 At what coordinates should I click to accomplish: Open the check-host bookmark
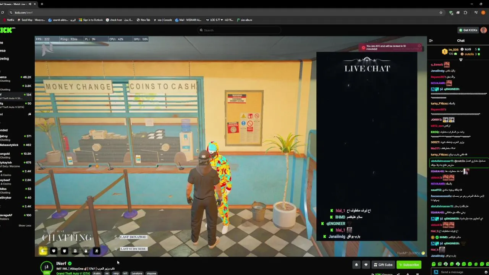[119, 20]
